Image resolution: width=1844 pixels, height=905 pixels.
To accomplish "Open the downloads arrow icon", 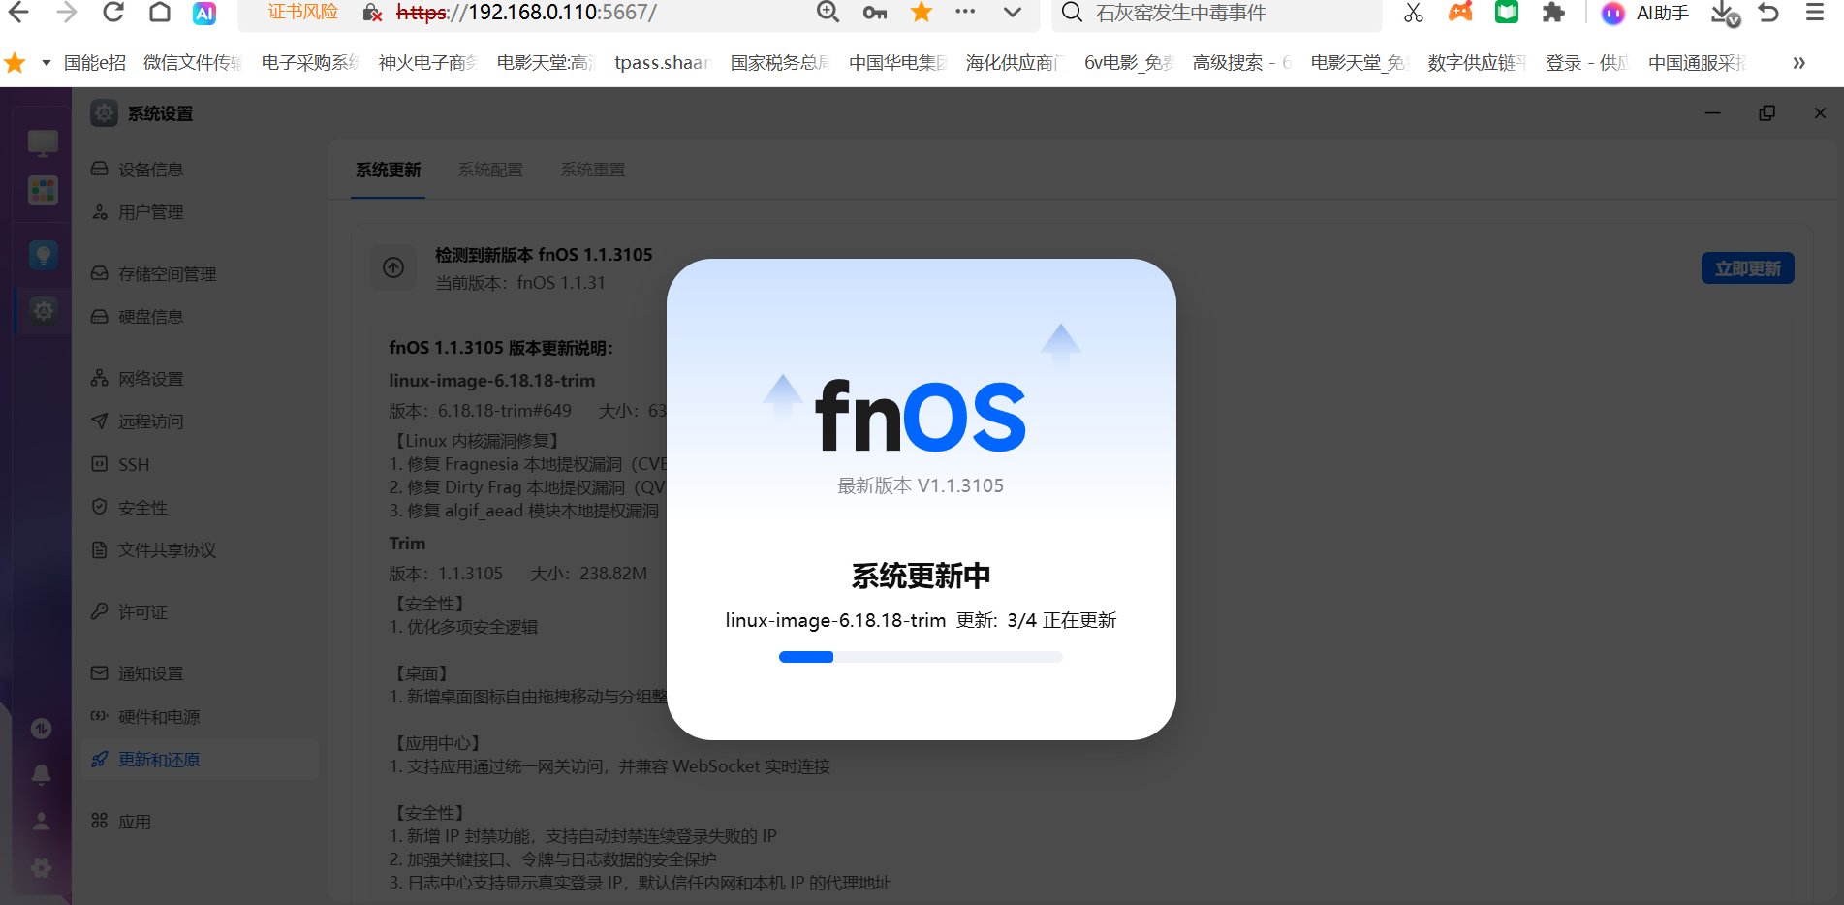I will point(1724,13).
